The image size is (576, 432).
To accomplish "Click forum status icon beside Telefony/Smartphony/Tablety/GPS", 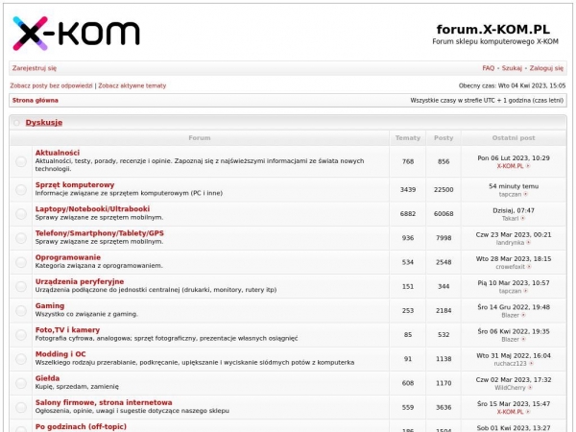I will [21, 238].
